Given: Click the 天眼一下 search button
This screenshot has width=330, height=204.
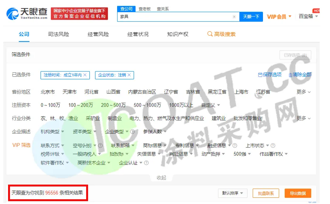Looking at the screenshot, I should click(x=251, y=17).
